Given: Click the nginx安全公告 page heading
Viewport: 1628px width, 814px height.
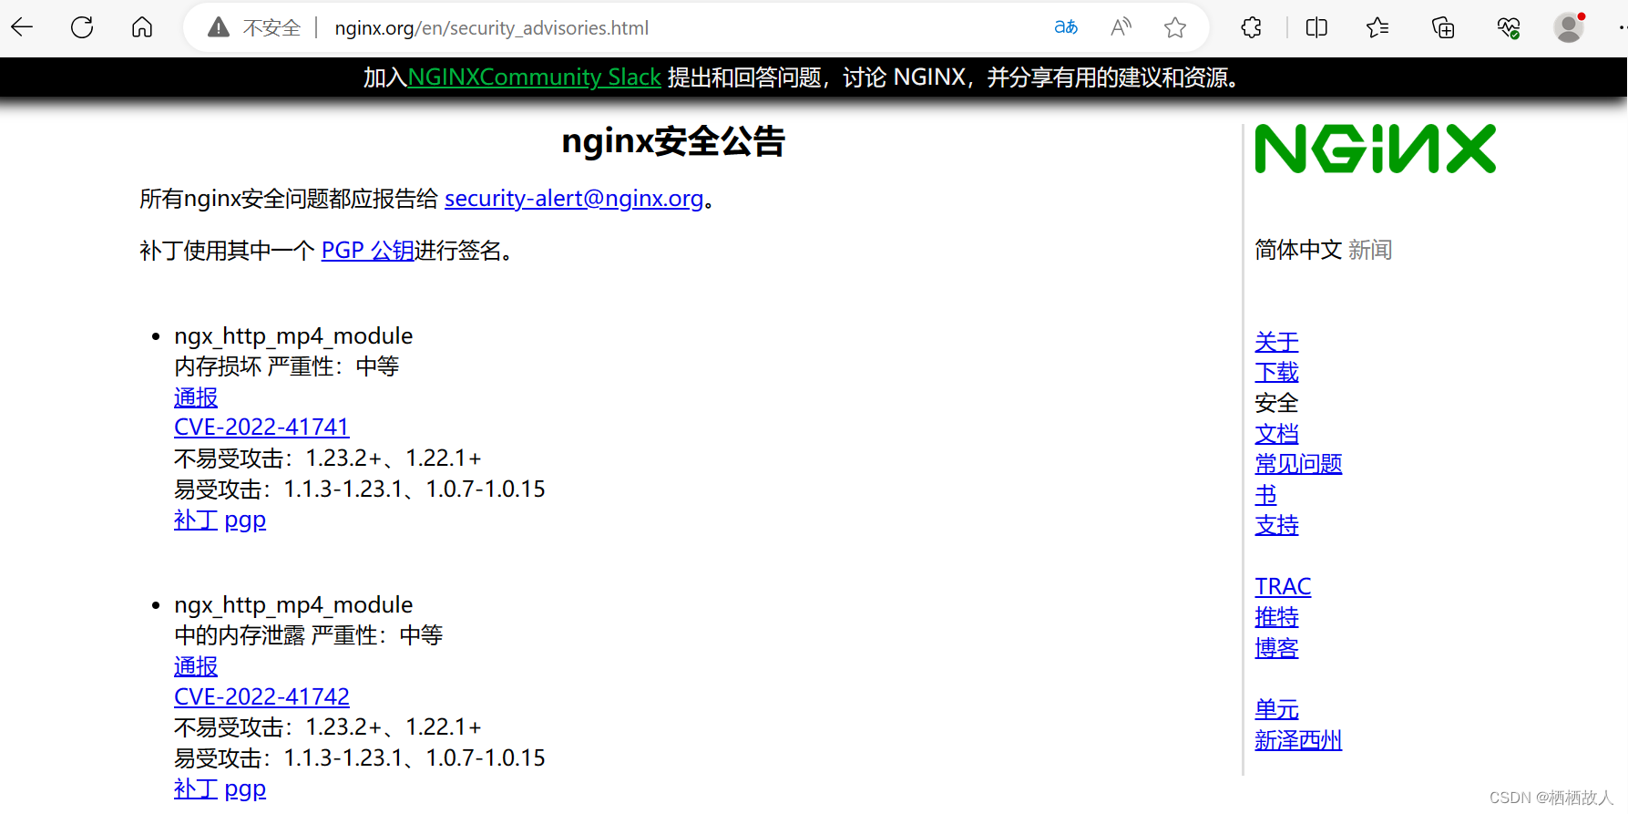Looking at the screenshot, I should coord(673,141).
